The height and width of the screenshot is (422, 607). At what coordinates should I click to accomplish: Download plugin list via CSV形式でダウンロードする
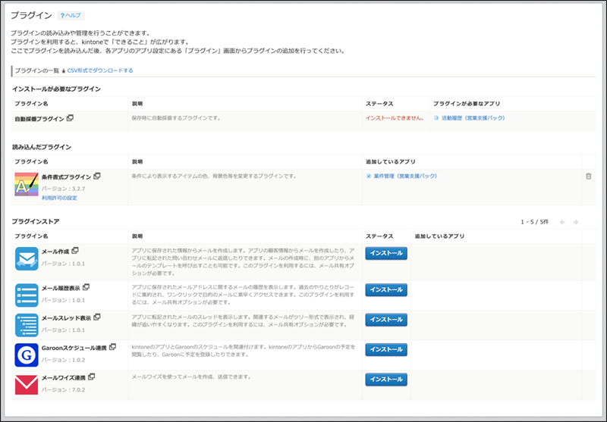[100, 70]
